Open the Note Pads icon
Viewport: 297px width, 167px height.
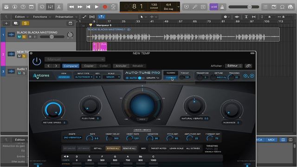274,7
